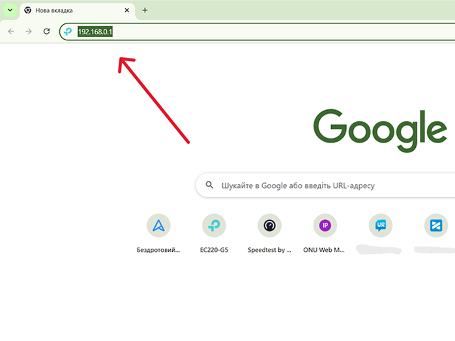The image size is (455, 341).
Task: Go back to previous page
Action: pyautogui.click(x=11, y=31)
